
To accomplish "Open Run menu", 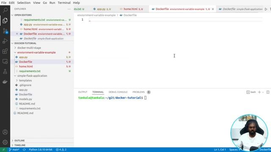I will 52,3.
